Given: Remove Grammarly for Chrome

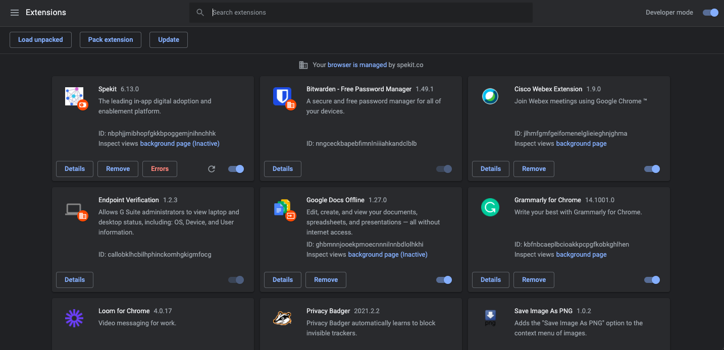Looking at the screenshot, I should pyautogui.click(x=534, y=280).
